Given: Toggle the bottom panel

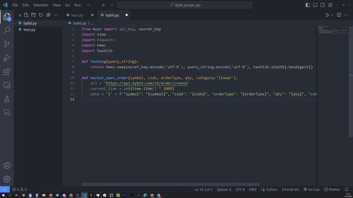Looking at the screenshot, I should pyautogui.click(x=315, y=5).
